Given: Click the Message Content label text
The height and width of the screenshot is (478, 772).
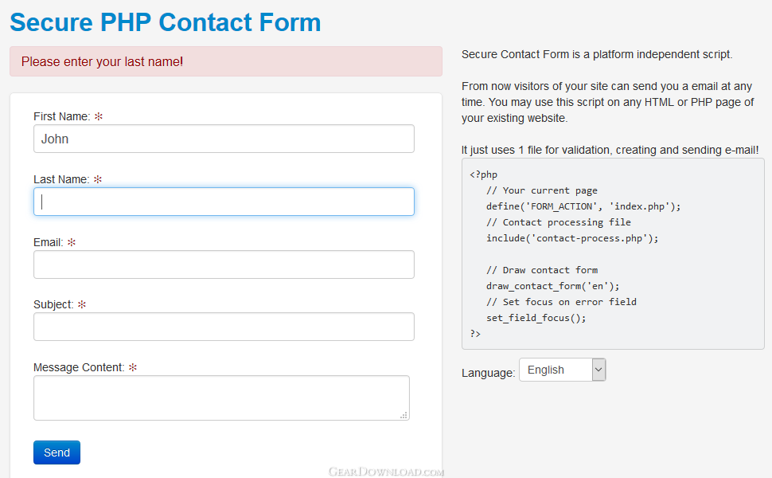Looking at the screenshot, I should (78, 367).
